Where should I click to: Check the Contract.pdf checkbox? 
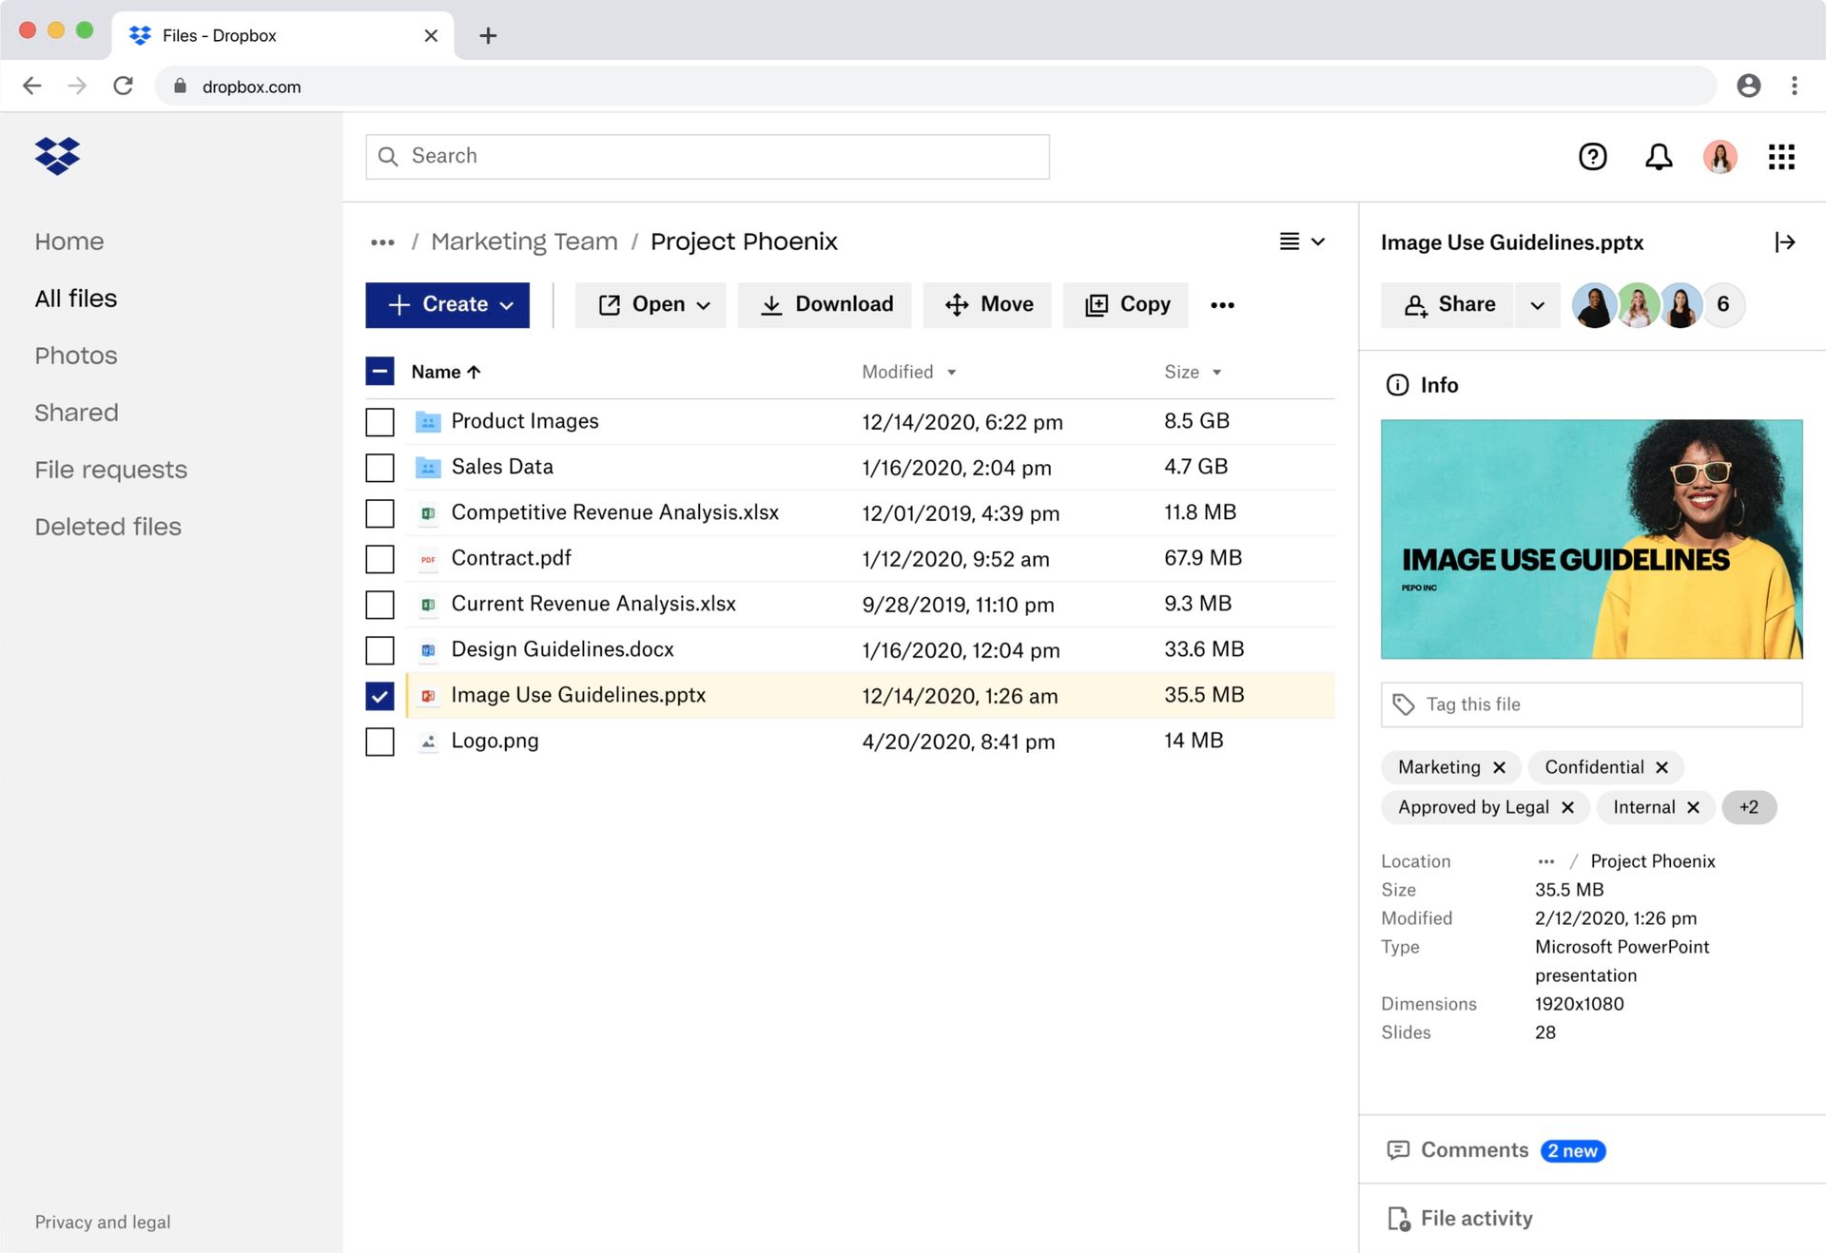click(x=379, y=559)
